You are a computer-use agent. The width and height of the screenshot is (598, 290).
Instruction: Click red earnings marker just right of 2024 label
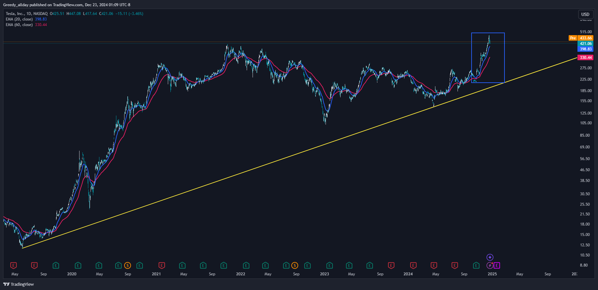coord(413,266)
